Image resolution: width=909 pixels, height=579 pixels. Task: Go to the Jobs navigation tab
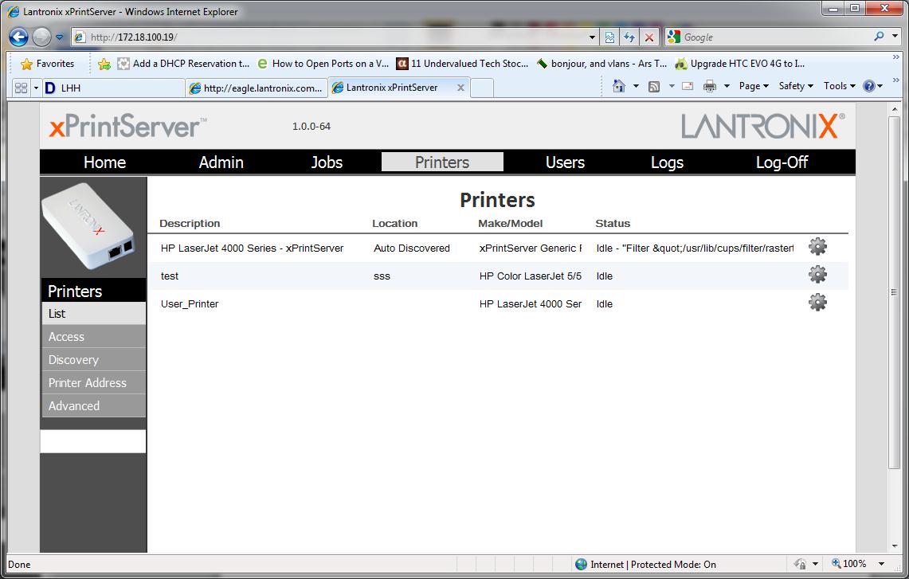click(327, 162)
